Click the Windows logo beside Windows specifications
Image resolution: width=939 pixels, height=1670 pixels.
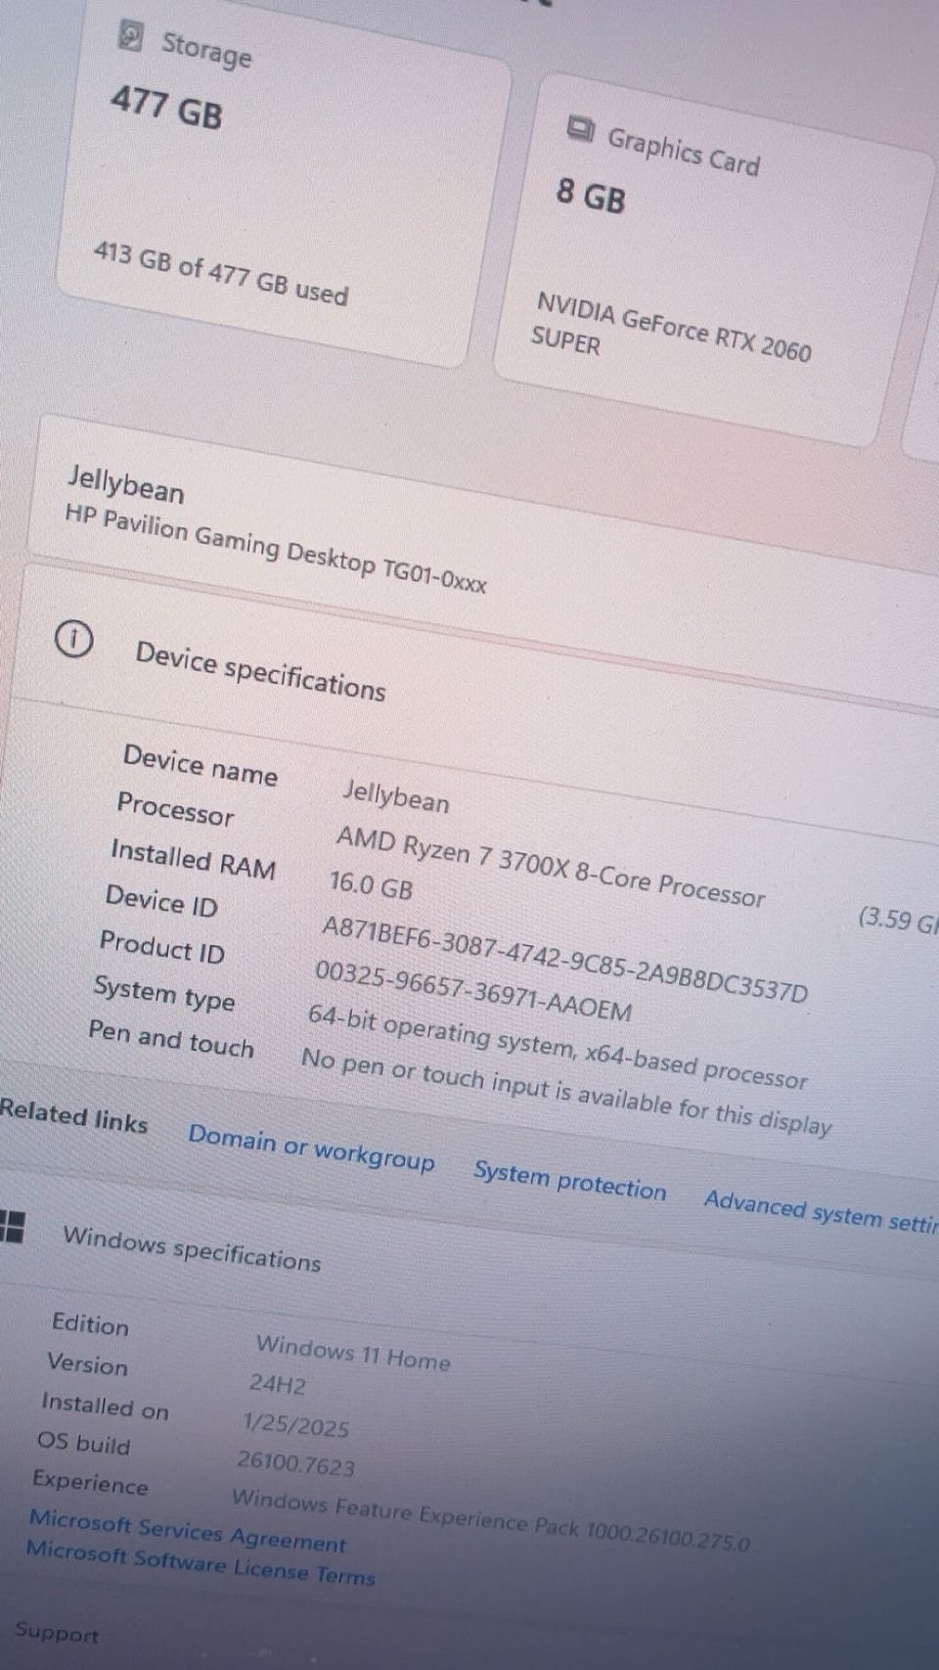[x=12, y=1226]
